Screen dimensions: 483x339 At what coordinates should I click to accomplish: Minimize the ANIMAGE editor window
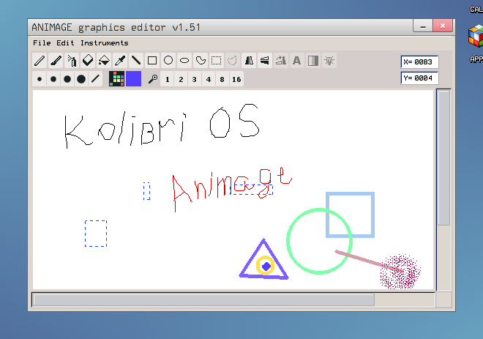pos(423,26)
